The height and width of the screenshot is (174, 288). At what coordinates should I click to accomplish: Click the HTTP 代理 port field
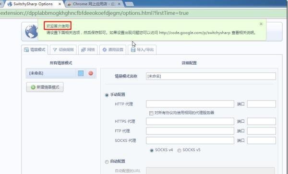pyautogui.click(x=262, y=104)
